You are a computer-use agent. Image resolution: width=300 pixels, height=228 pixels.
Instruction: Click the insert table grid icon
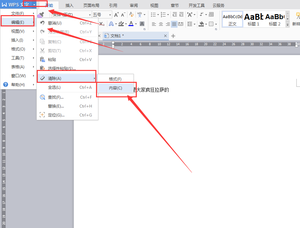point(211,15)
